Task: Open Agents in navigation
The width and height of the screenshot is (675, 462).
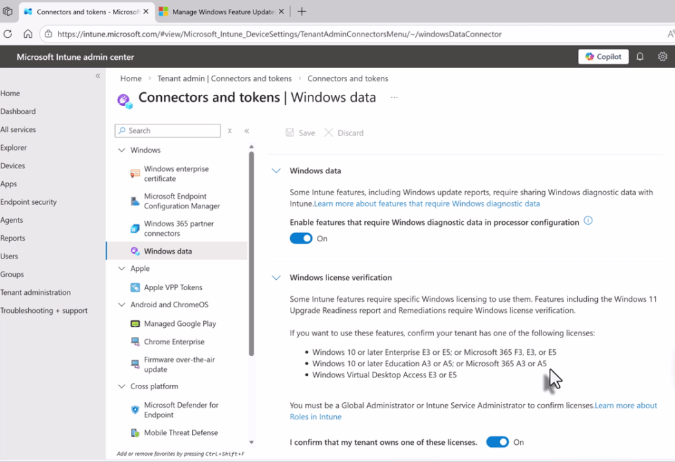Action: (12, 220)
